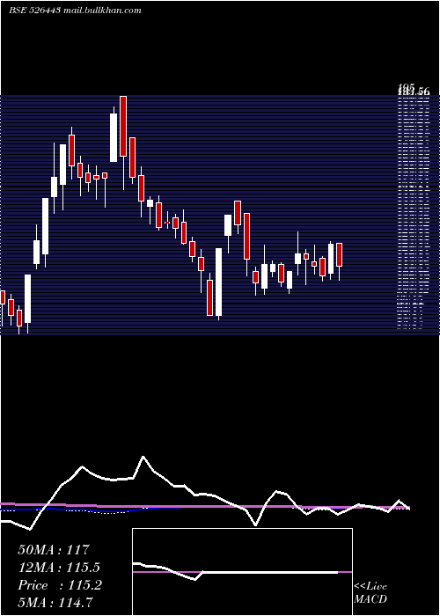This screenshot has height=616, width=440.
Task: Click the 12MA : 115.5 value
Action: point(59,568)
